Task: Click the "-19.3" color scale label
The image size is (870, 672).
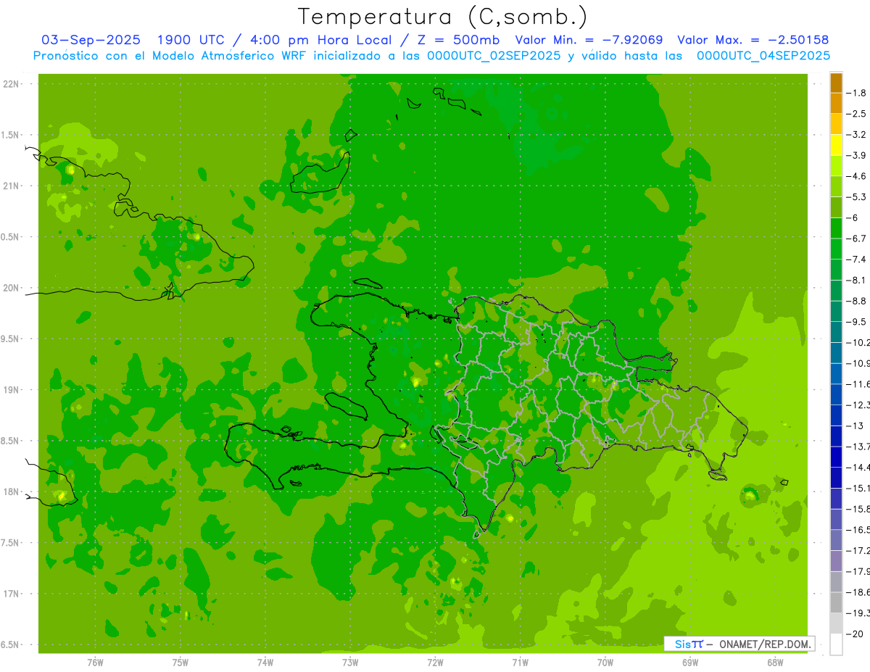Action: click(x=860, y=613)
